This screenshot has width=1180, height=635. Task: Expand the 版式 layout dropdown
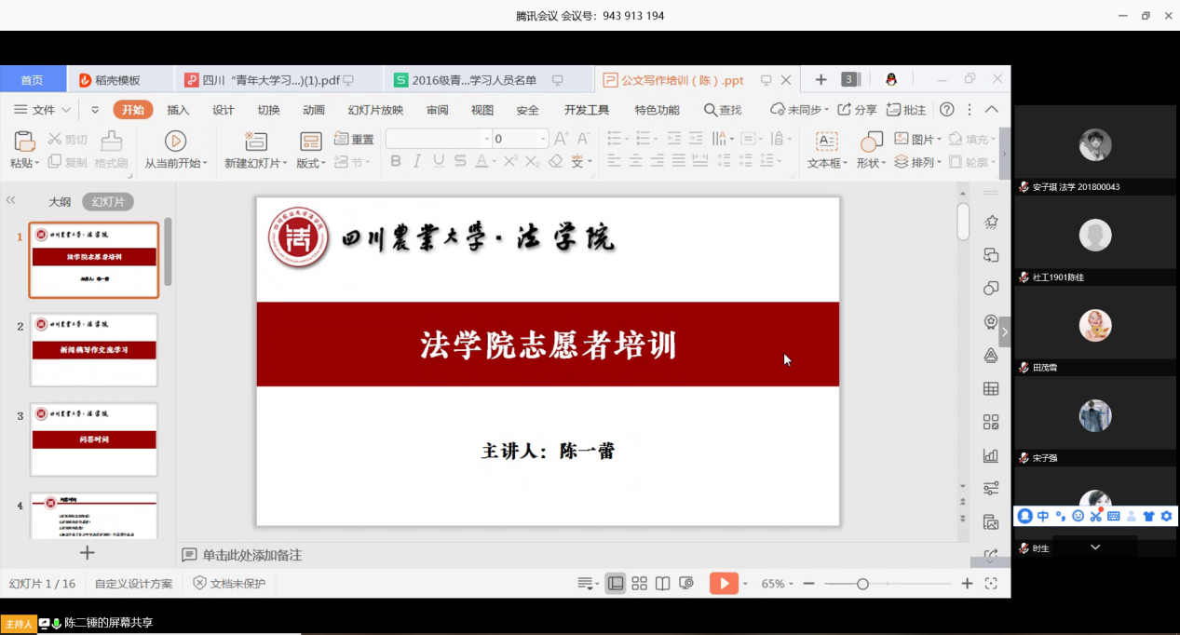(x=311, y=163)
